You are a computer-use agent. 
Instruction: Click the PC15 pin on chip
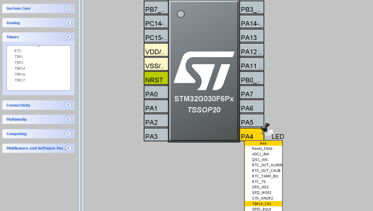(156, 36)
